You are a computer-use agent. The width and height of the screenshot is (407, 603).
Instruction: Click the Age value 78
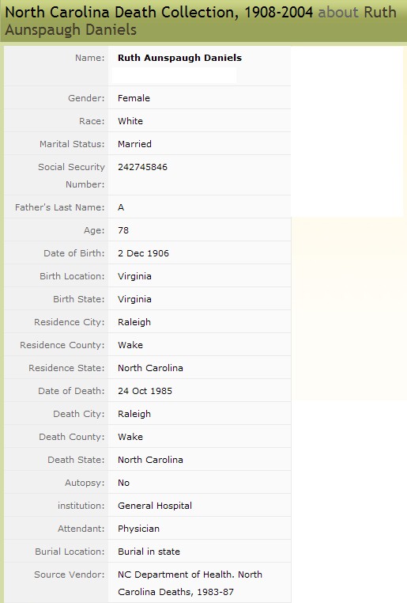coord(123,230)
